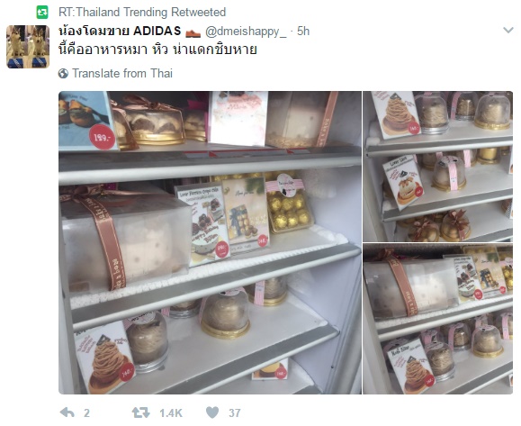
Task: Open the RT:Thailand Trending Retweeted link
Action: click(142, 13)
